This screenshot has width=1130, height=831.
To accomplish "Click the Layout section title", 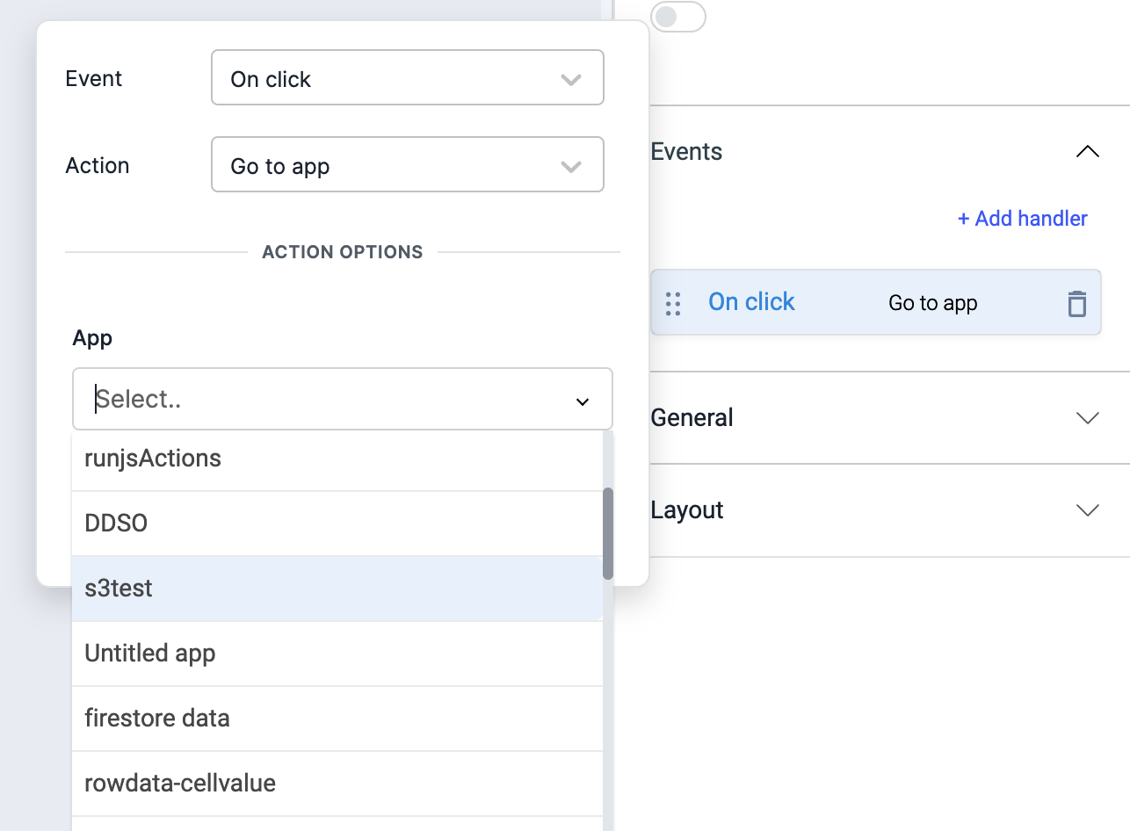I will [x=687, y=510].
